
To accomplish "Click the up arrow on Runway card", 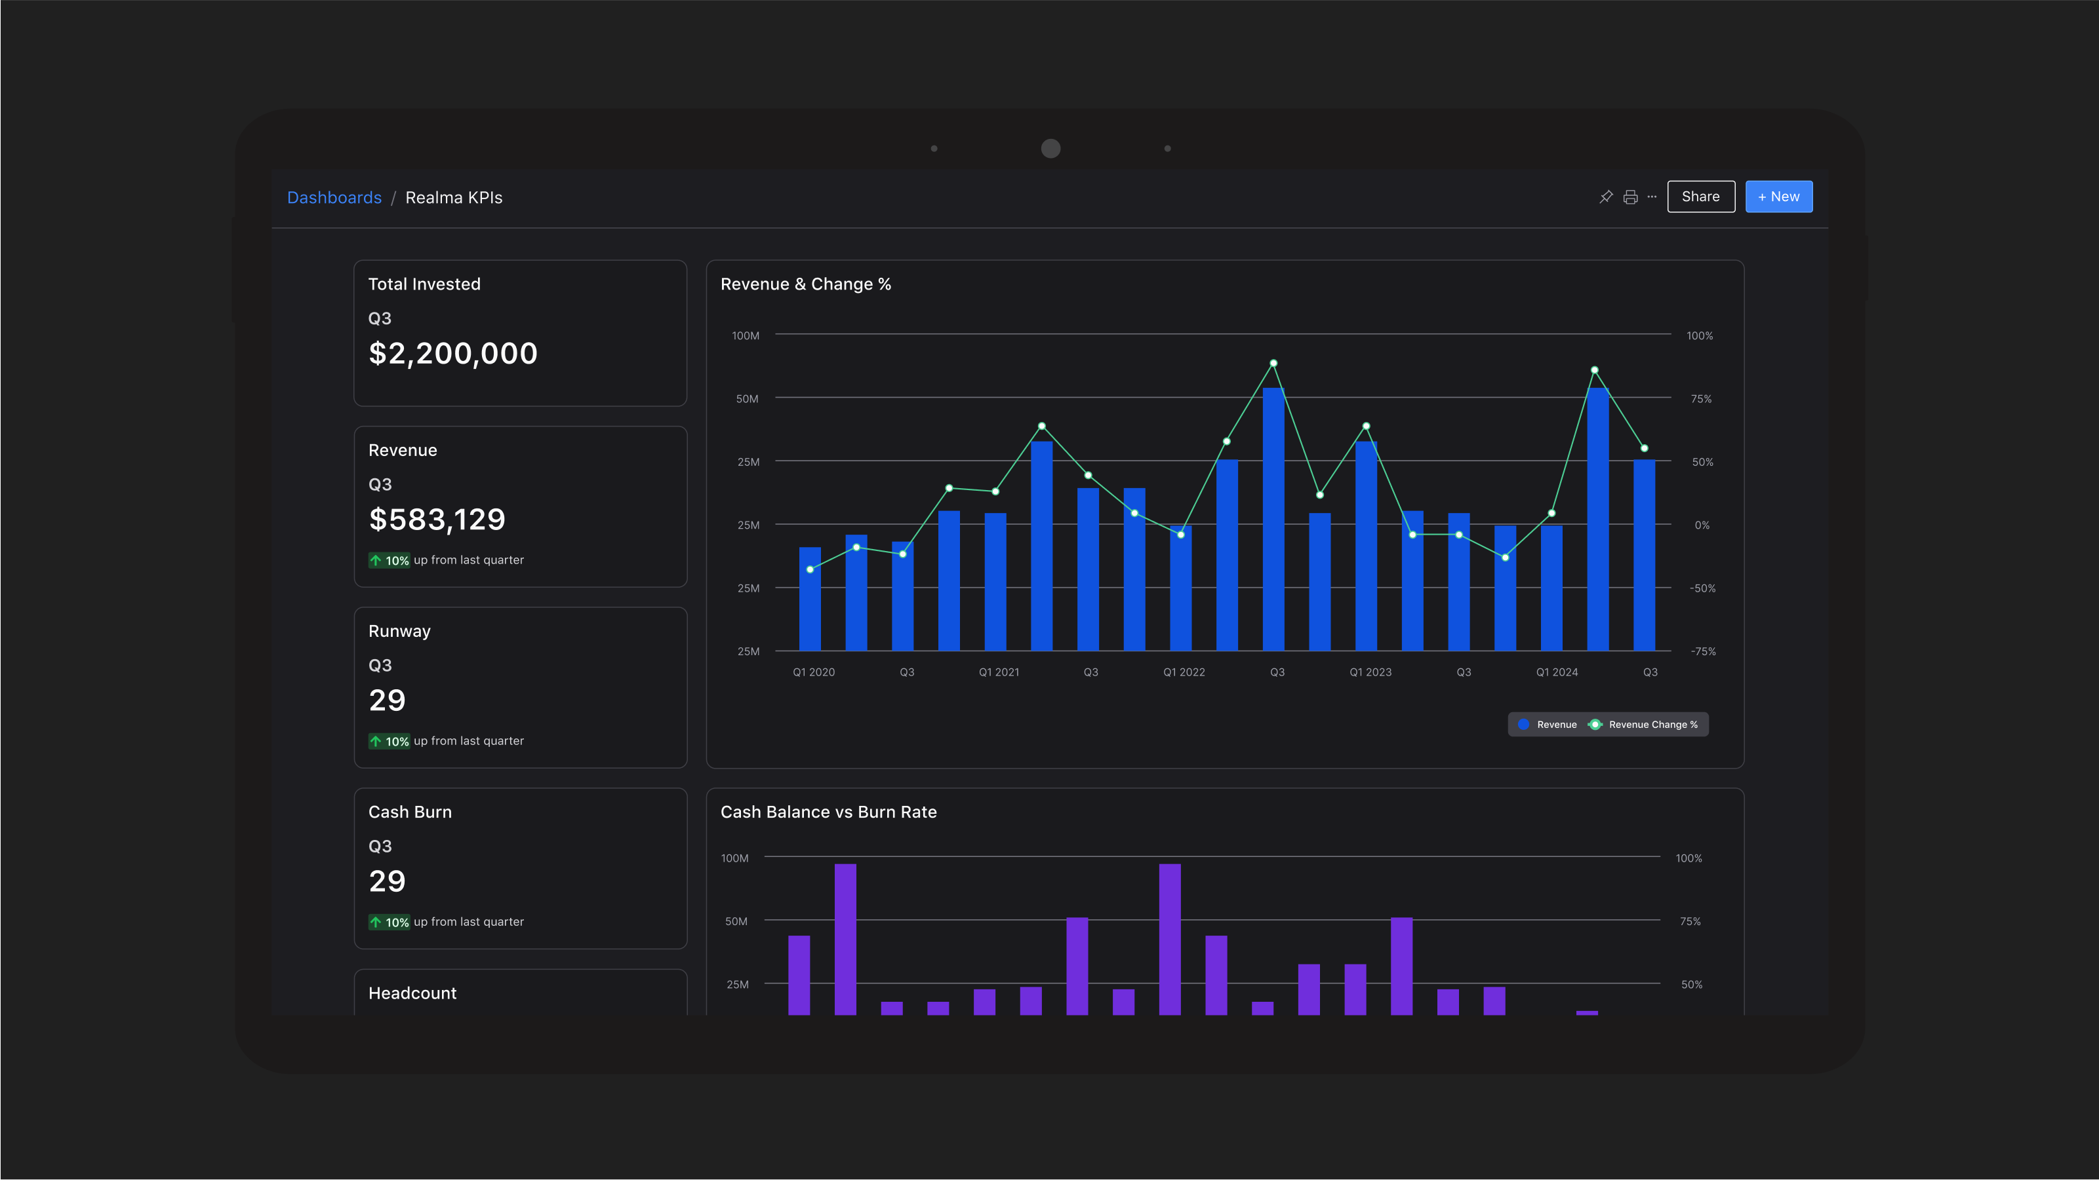I will click(x=377, y=741).
